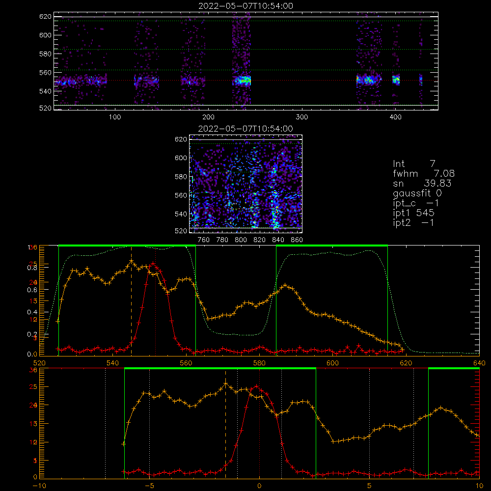Image resolution: width=491 pixels, height=491 pixels.
Task: Click x-axis label -10 on the bottom plot
Action: pyautogui.click(x=39, y=486)
